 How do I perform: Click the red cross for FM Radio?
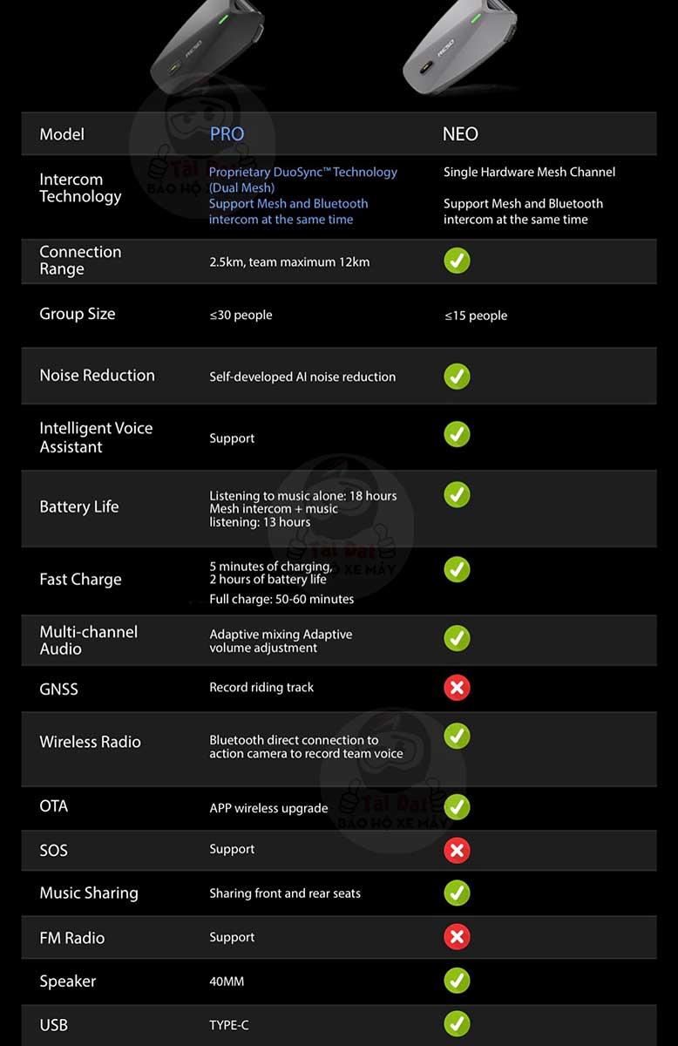coord(457,937)
